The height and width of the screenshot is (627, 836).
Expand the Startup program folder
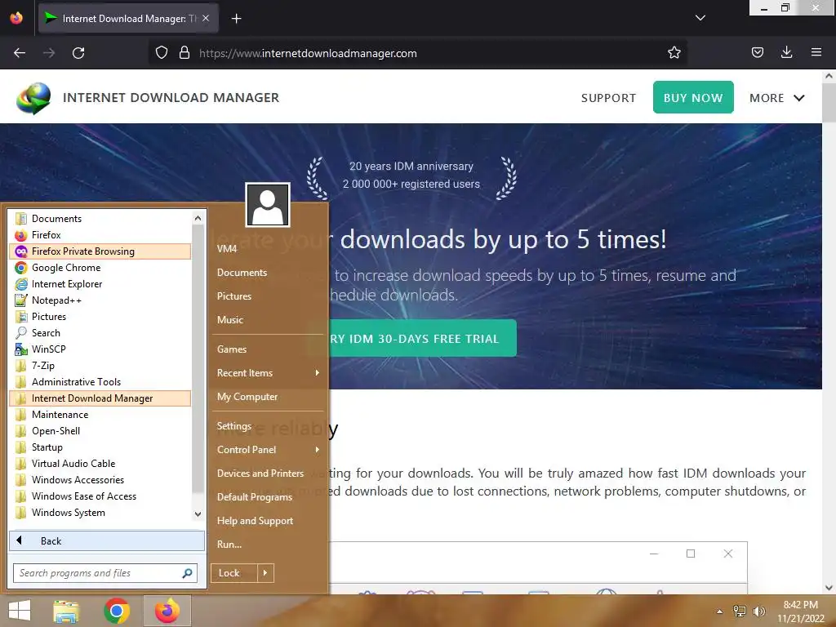pyautogui.click(x=100, y=447)
